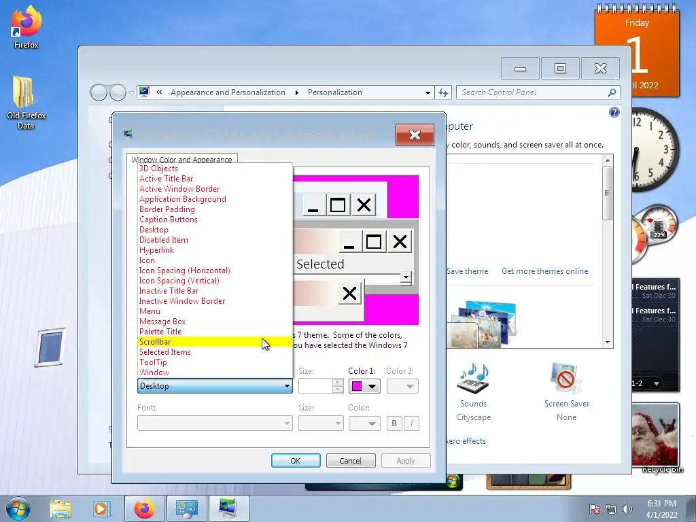The width and height of the screenshot is (696, 522).
Task: Select the Icon entry in list
Action: (x=215, y=260)
